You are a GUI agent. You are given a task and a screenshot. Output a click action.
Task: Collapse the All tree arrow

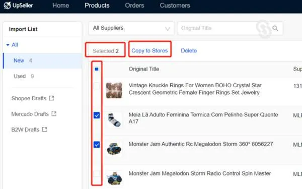click(x=8, y=45)
